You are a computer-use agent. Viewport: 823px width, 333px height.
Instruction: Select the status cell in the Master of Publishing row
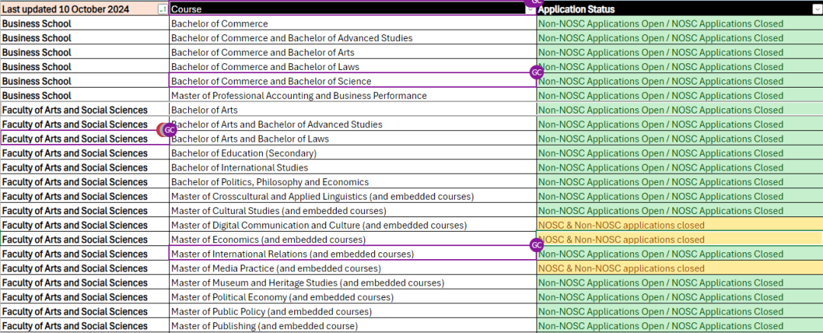pyautogui.click(x=680, y=325)
